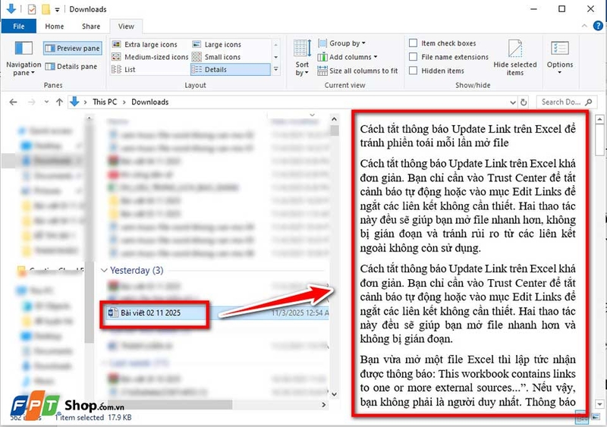The image size is (607, 427).
Task: Open the Customize Quick Access Toolbar dropdown
Action: pyautogui.click(x=58, y=10)
